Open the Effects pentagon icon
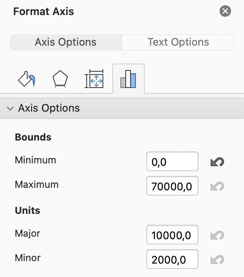Screen dimensions: 244x277 (x=61, y=79)
